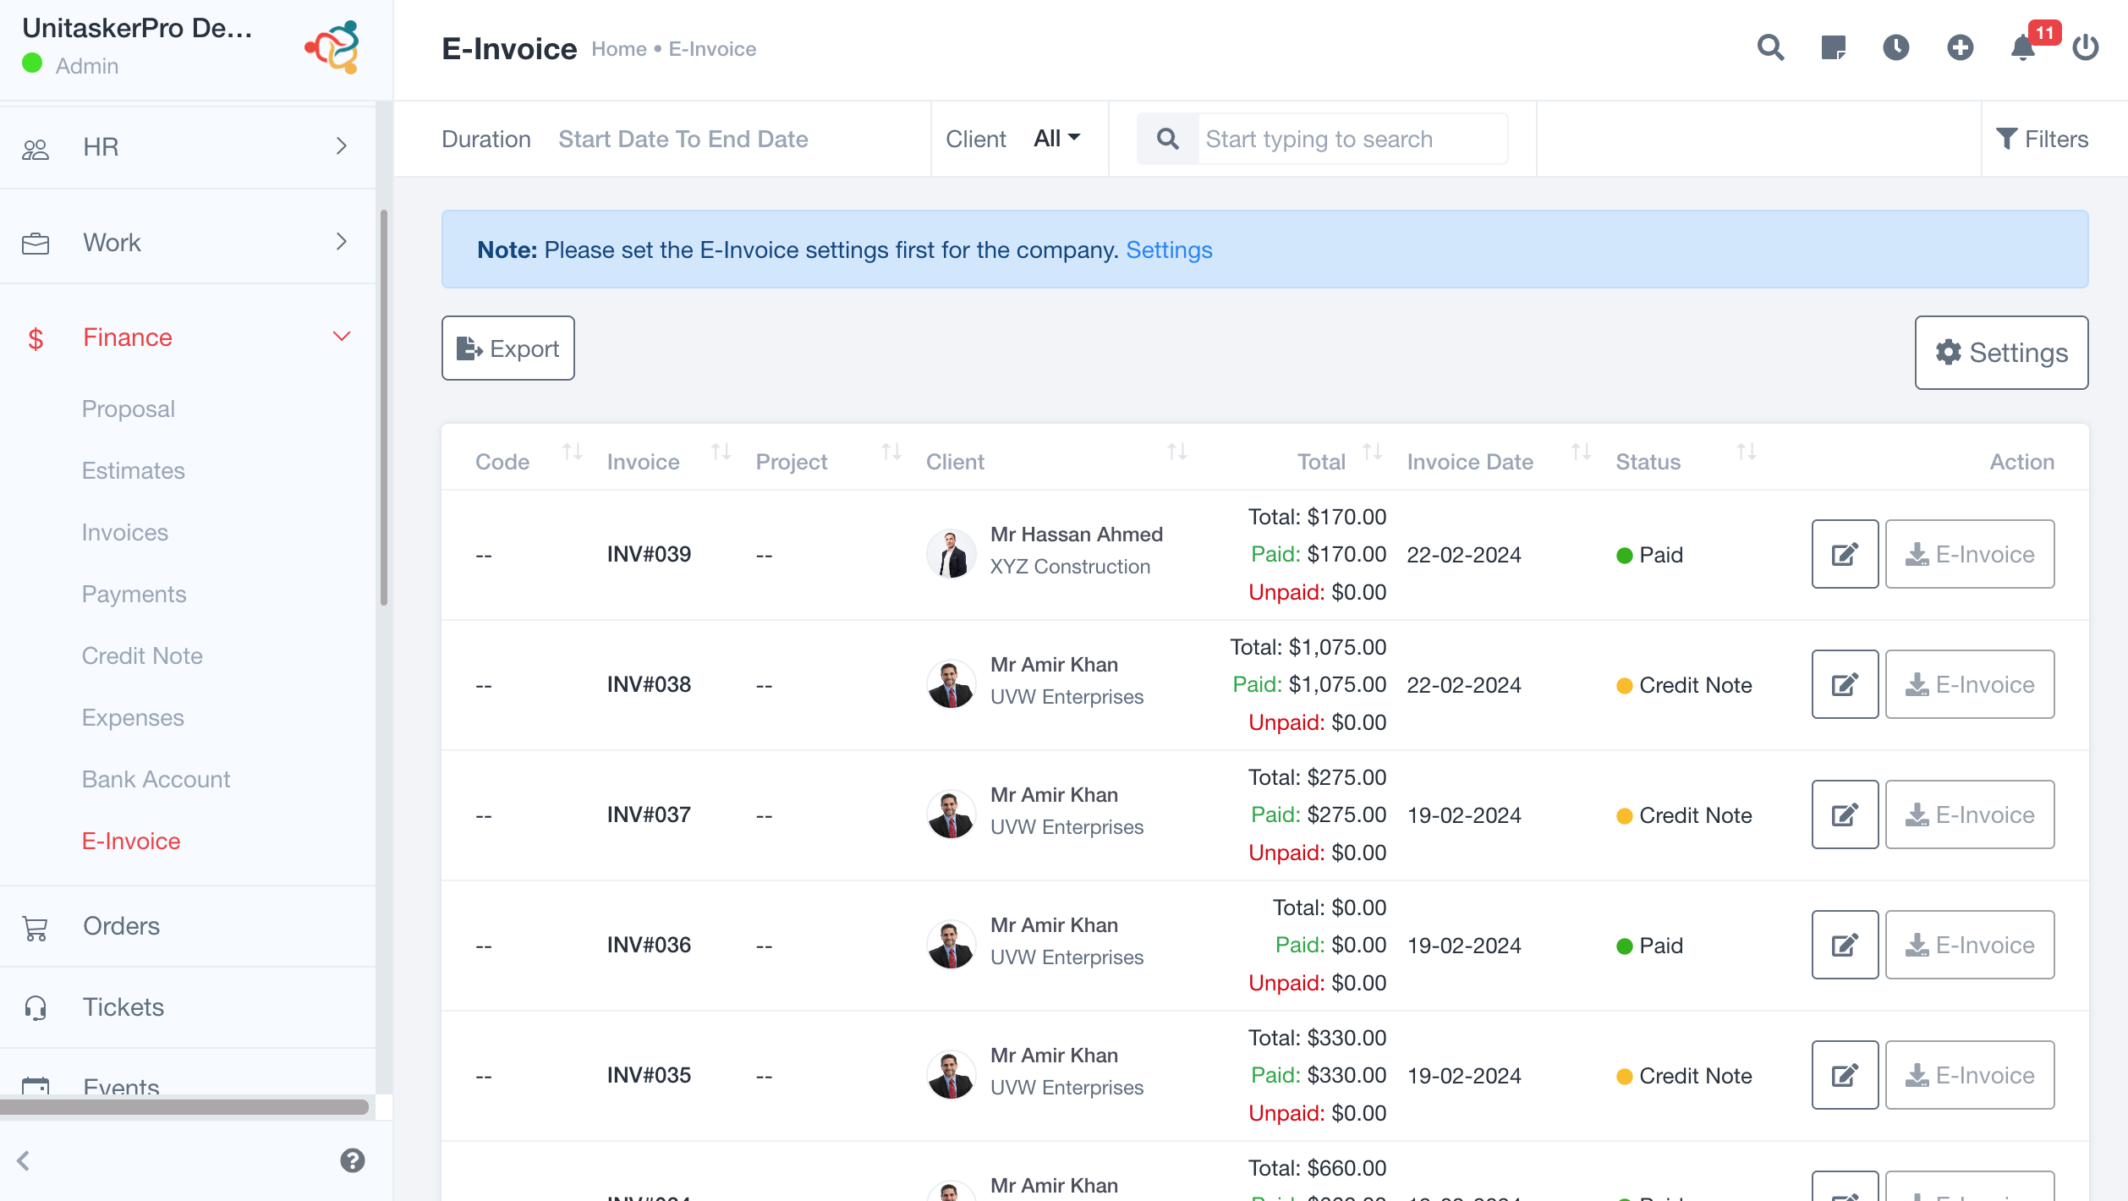Viewport: 2128px width, 1201px height.
Task: Click edit icon for INV#035
Action: (x=1845, y=1075)
